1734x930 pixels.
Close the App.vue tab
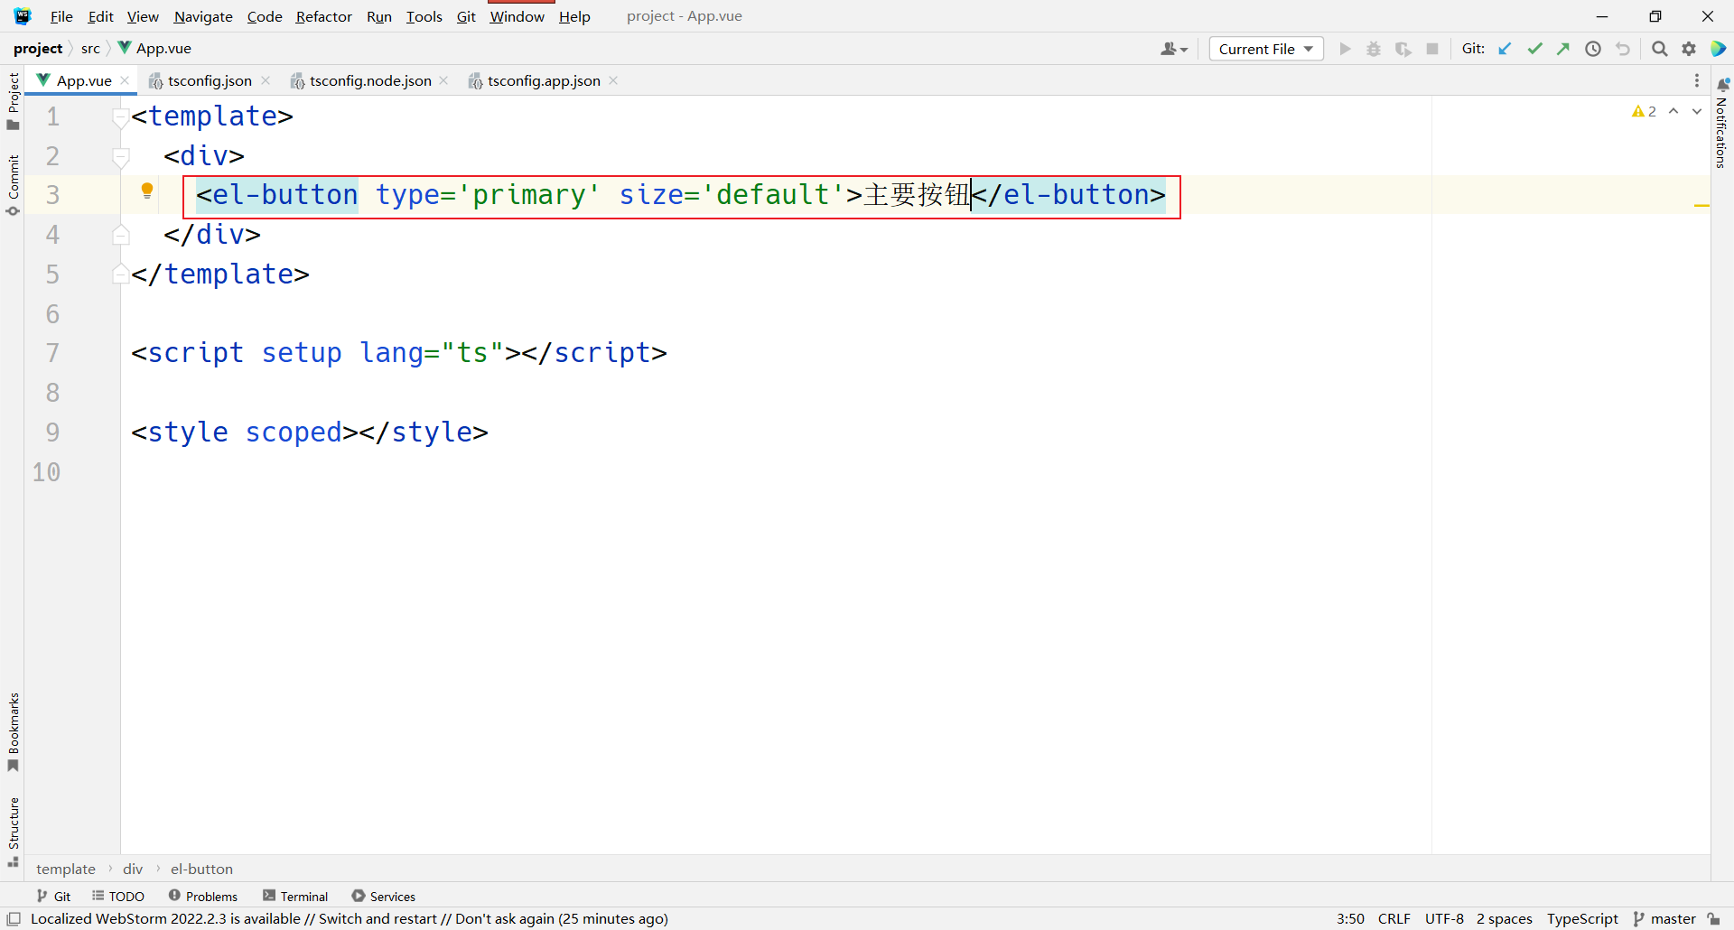pos(125,80)
